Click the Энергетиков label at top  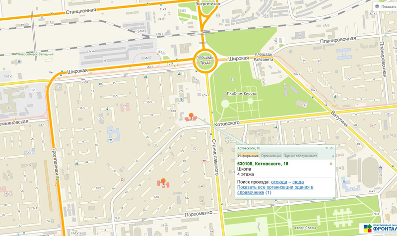[x=207, y=4]
